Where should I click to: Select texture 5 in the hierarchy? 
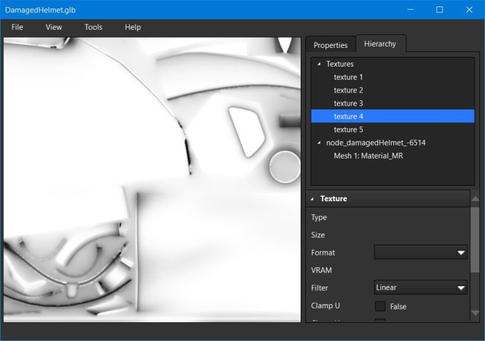[x=349, y=129]
